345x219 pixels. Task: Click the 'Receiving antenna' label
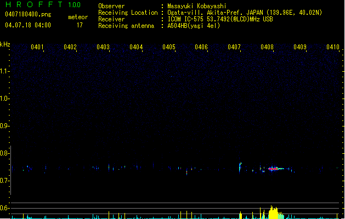126,26
